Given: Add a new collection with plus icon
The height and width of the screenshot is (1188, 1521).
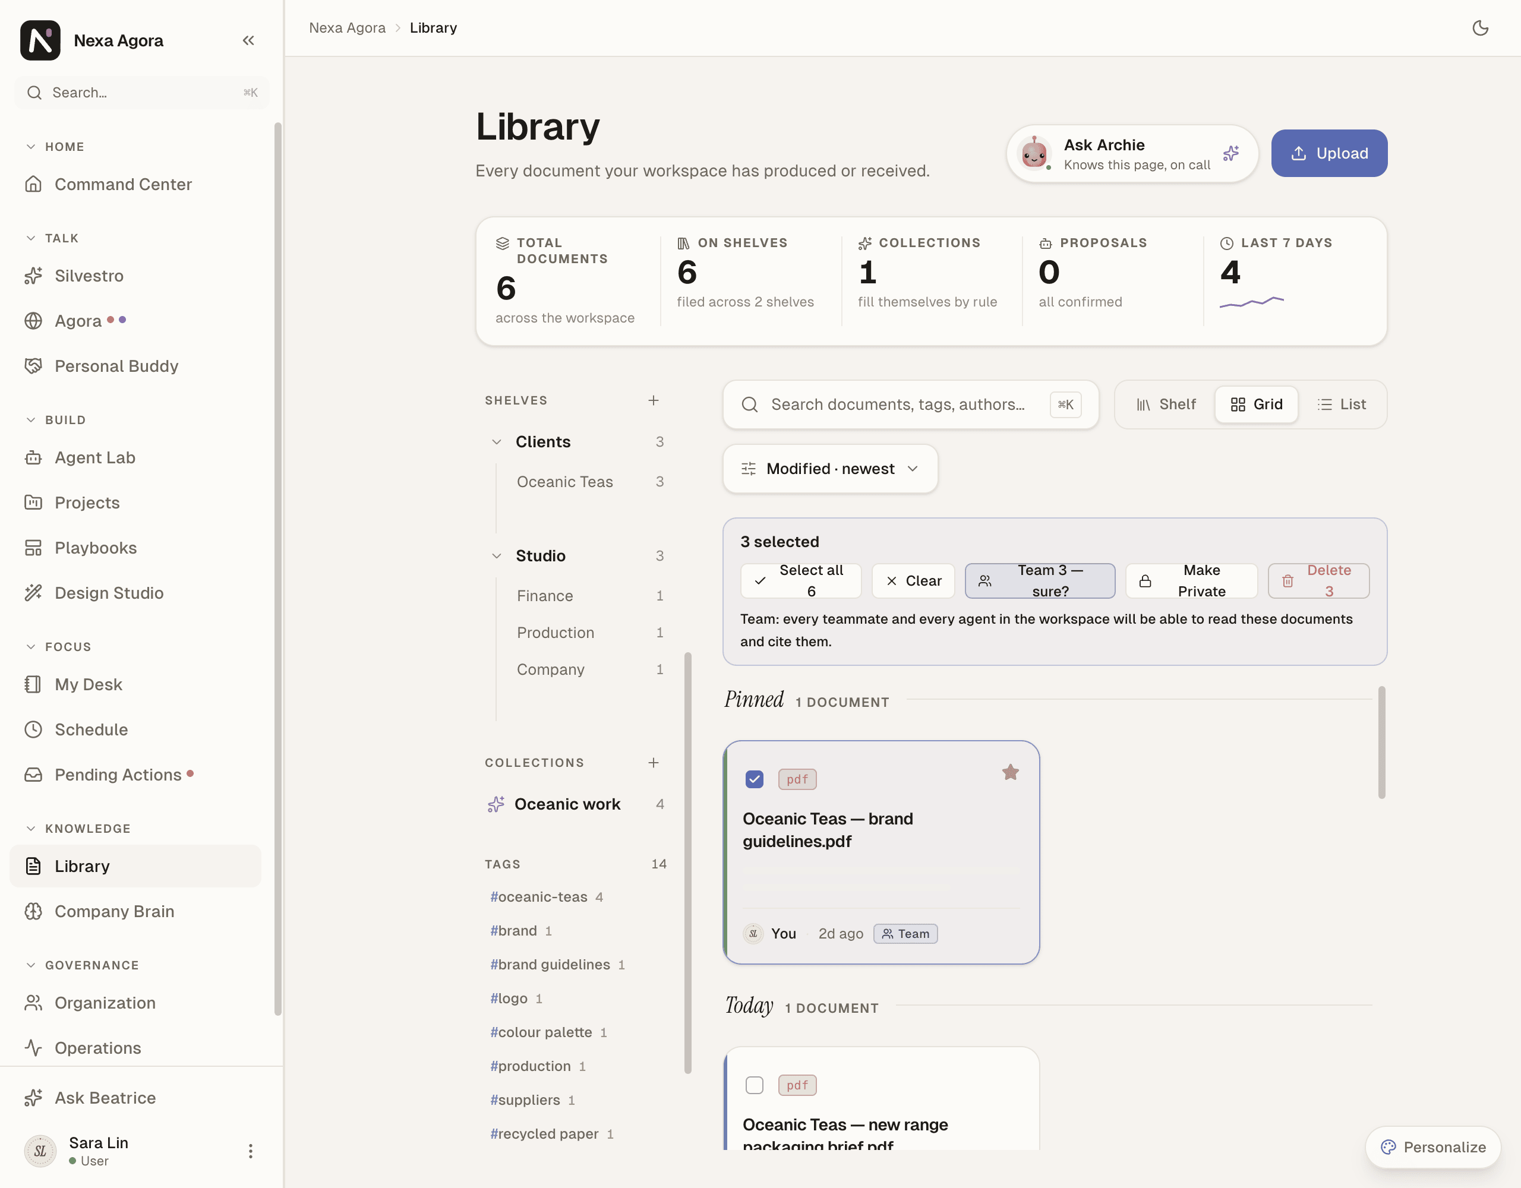Looking at the screenshot, I should click(x=653, y=763).
